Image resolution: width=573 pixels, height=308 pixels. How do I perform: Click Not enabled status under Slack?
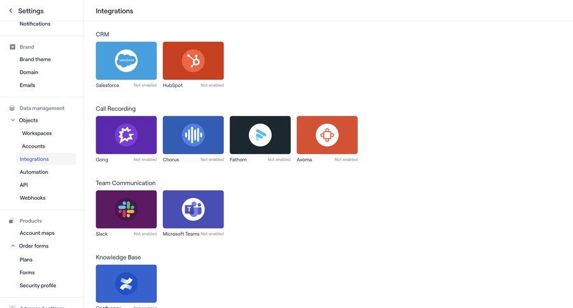point(145,234)
